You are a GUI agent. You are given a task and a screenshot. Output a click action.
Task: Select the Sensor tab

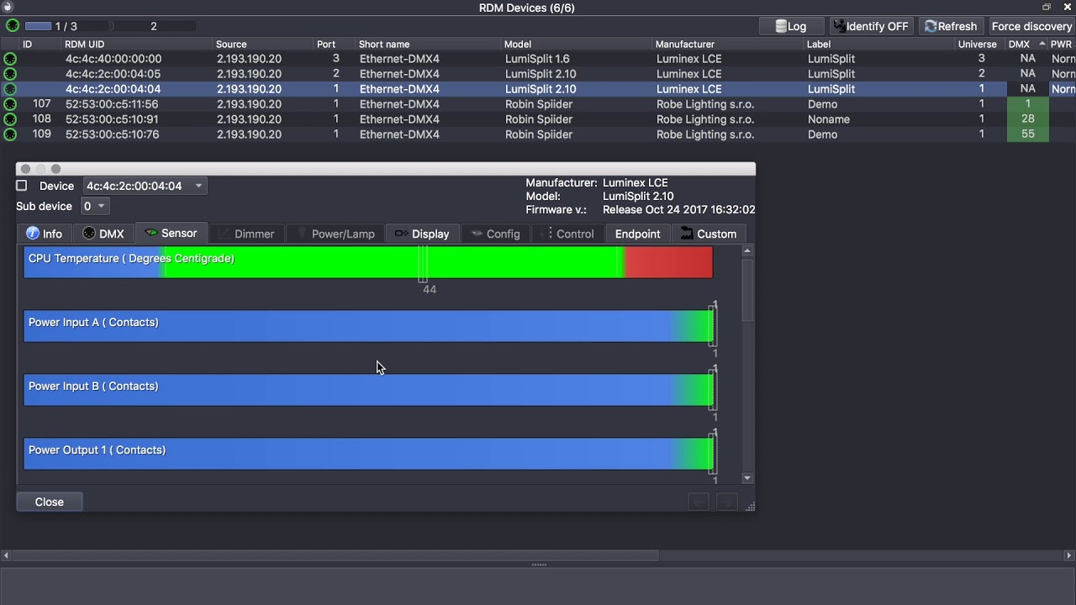pyautogui.click(x=171, y=234)
